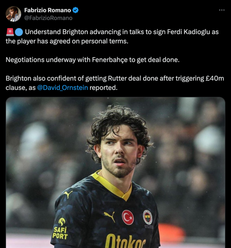
Task: Click the Turkish flag badge on jersey
Action: pyautogui.click(x=128, y=217)
